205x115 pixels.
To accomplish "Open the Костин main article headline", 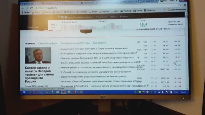I will coord(39,74).
